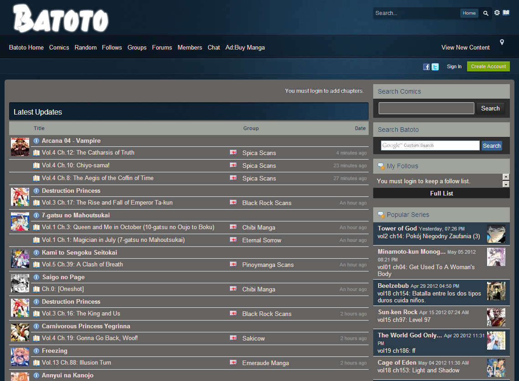This screenshot has width=519, height=381.
Task: Open Vol.5 Ch.39: A Clash of Breath
Action: 82,265
